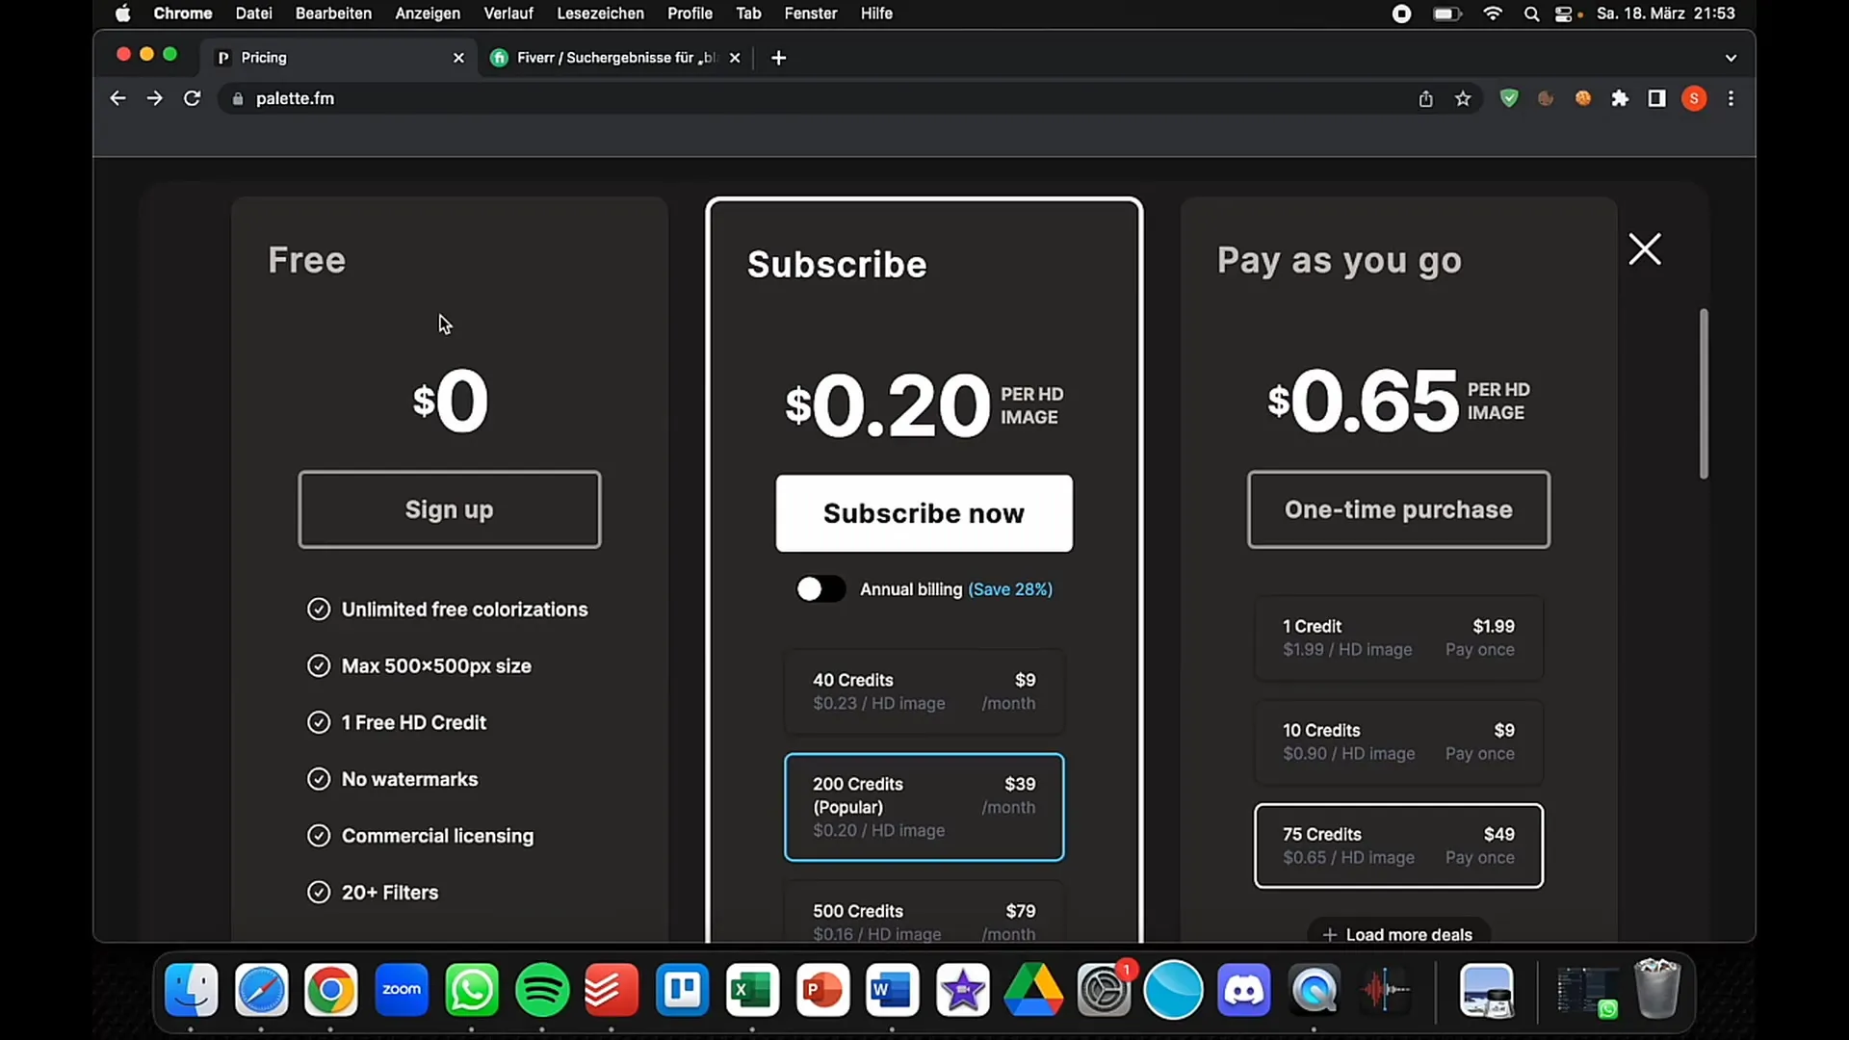Select the 40 Credits $9/month plan

[925, 692]
